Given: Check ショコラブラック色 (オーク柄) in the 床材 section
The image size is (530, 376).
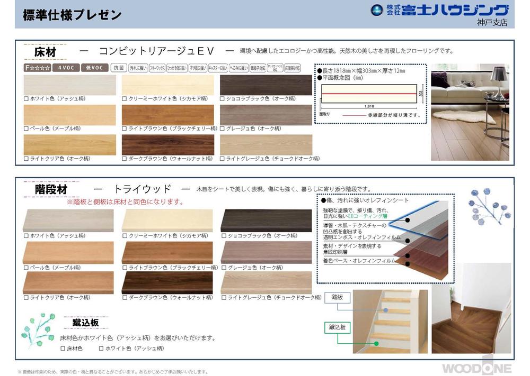Looking at the screenshot, I should tap(222, 99).
